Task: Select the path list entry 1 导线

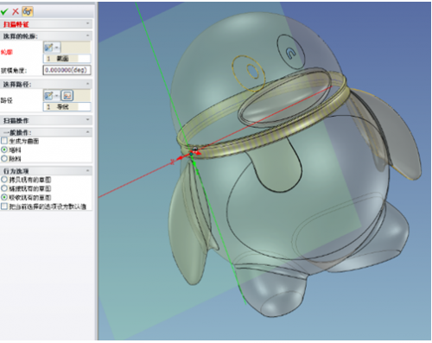Action: [67, 107]
